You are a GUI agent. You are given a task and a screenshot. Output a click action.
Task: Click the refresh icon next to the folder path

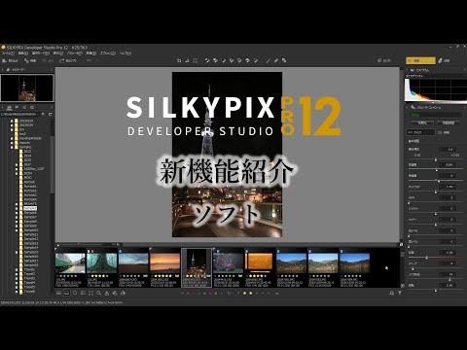click(50, 114)
